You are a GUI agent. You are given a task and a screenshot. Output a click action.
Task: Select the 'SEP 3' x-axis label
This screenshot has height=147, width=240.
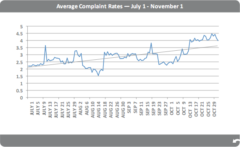129,107
